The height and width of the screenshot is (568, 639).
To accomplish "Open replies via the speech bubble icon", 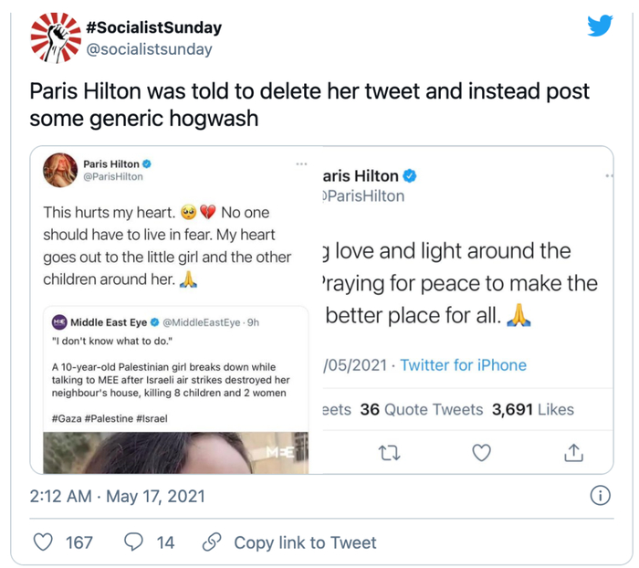I will (133, 542).
